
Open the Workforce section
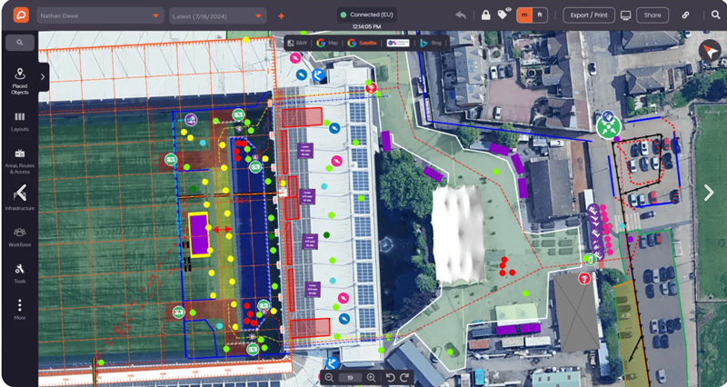pos(20,237)
